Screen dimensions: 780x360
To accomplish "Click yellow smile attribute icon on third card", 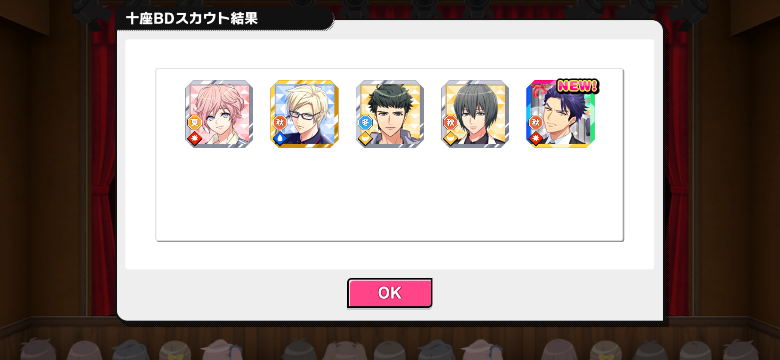I will [365, 138].
